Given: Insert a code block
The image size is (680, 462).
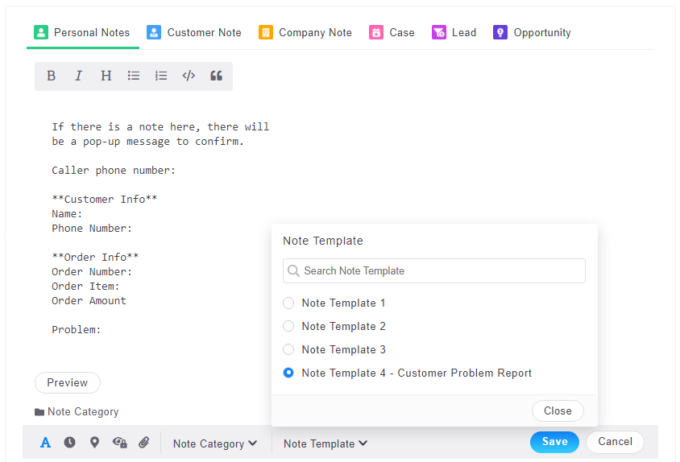Looking at the screenshot, I should (x=189, y=76).
